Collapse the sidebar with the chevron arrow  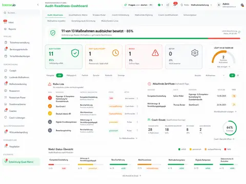38,5
